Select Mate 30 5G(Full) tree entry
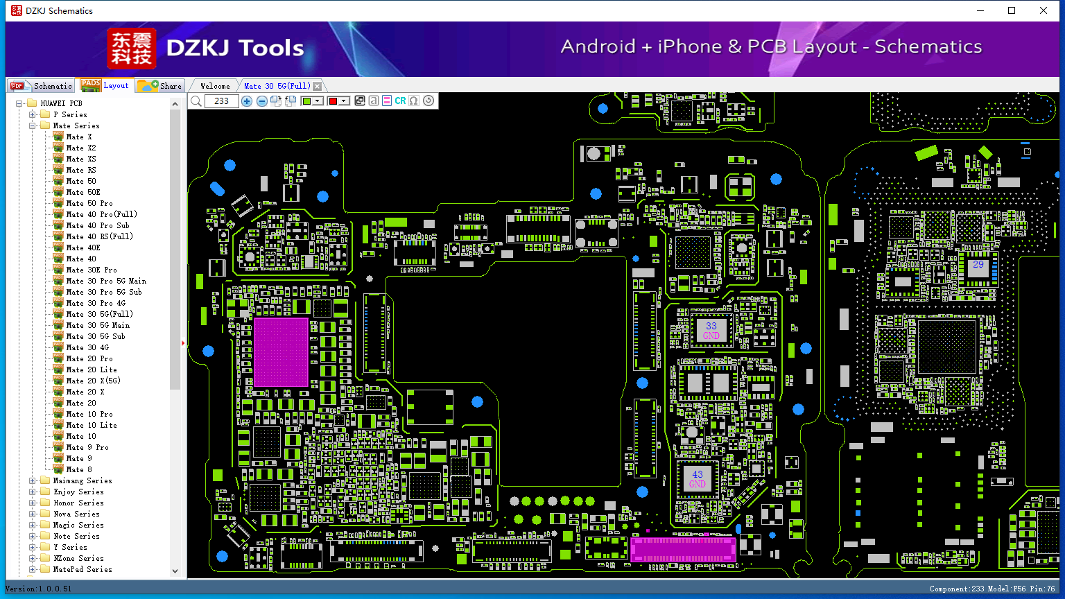This screenshot has height=599, width=1065. [100, 314]
